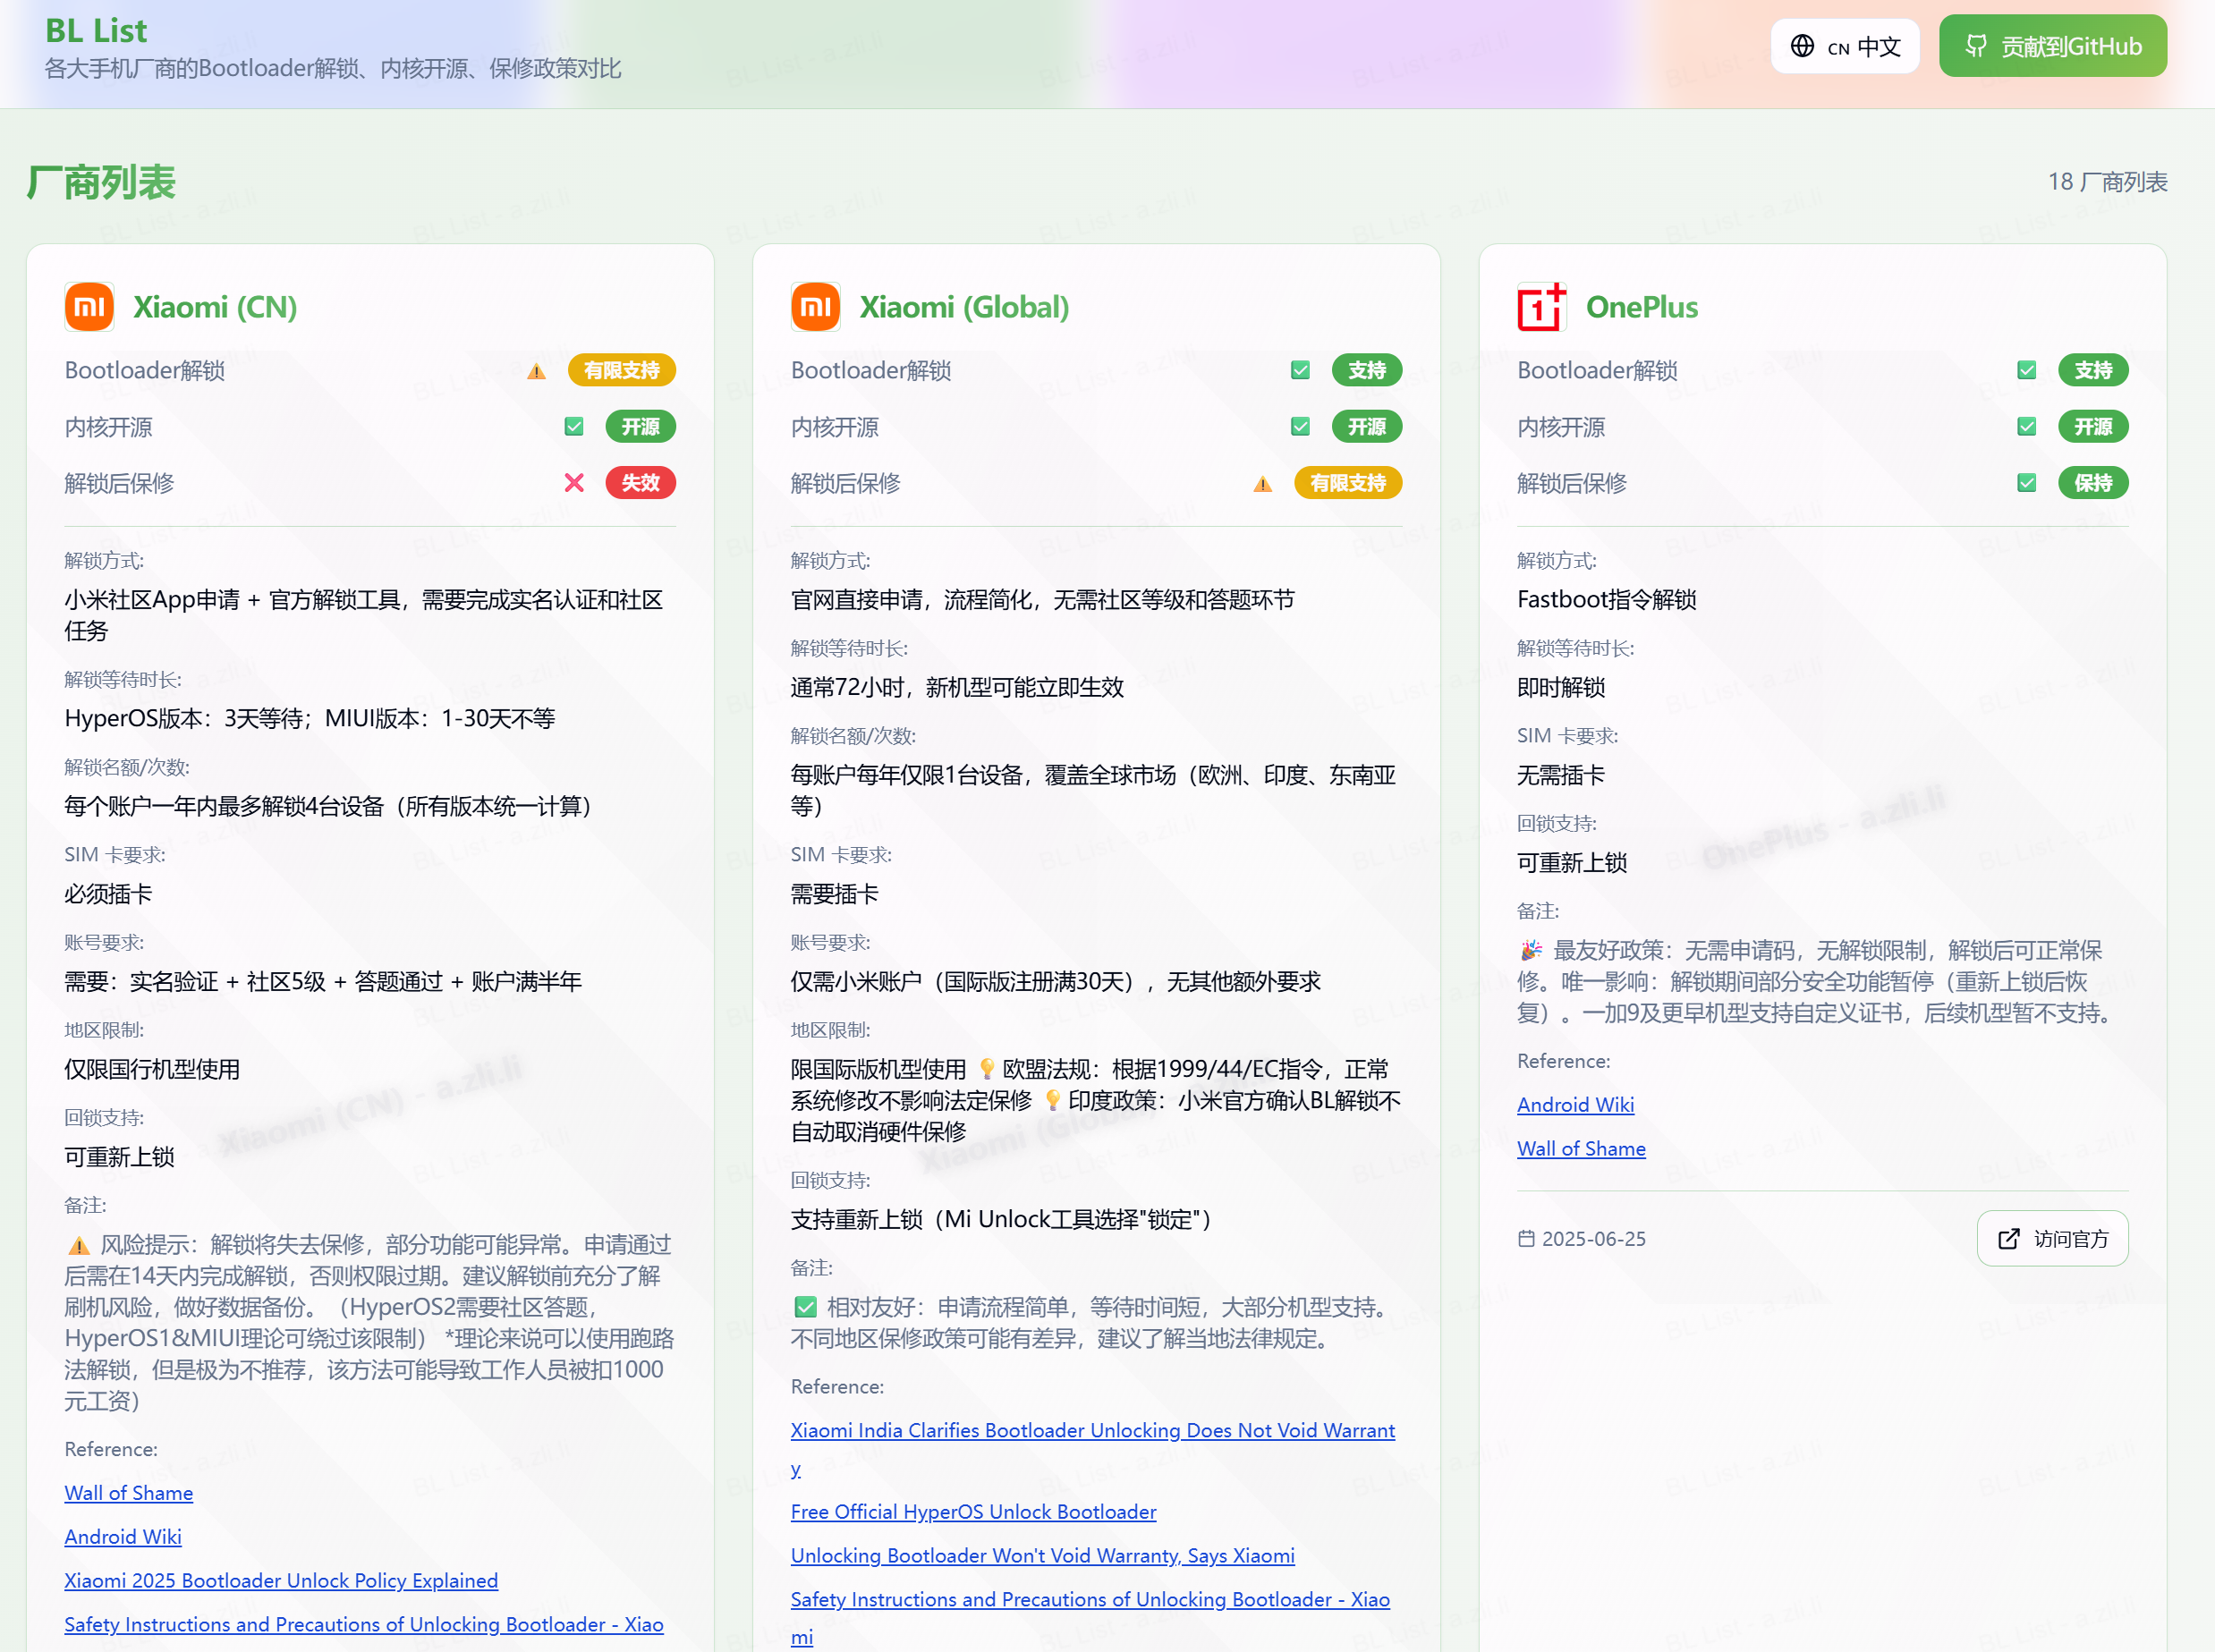This screenshot has width=2215, height=1652.
Task: Click the globe icon in language switcher
Action: click(x=1802, y=46)
